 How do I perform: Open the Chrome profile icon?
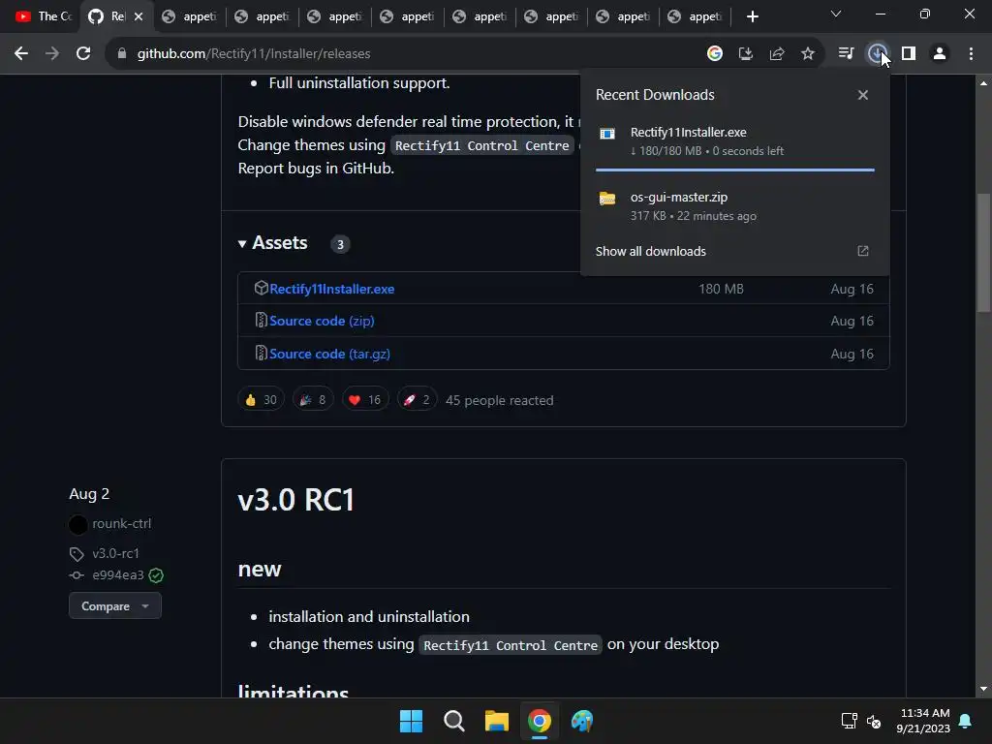pyautogui.click(x=940, y=54)
